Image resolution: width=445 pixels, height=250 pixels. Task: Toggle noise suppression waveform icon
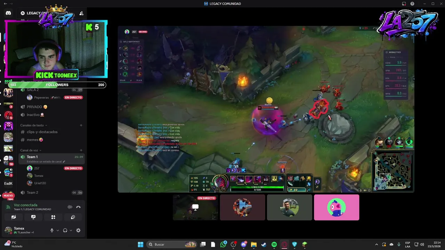tap(70, 207)
